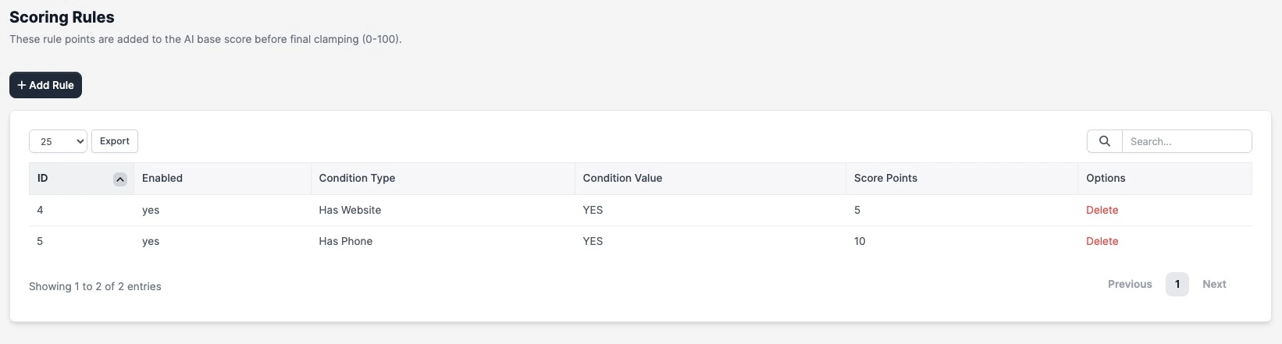The height and width of the screenshot is (344, 1282).
Task: Click the ID column sort arrow
Action: click(120, 179)
